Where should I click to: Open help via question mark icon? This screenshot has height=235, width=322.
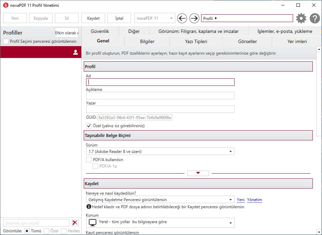click(x=315, y=18)
